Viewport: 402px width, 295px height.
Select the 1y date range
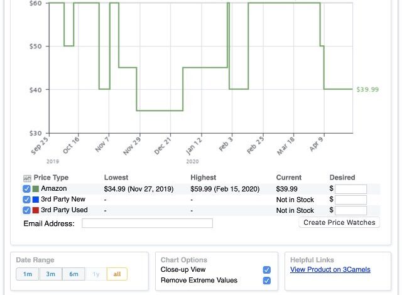96,274
